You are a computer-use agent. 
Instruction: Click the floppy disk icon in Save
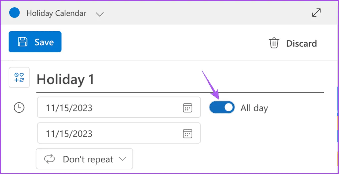coord(23,42)
